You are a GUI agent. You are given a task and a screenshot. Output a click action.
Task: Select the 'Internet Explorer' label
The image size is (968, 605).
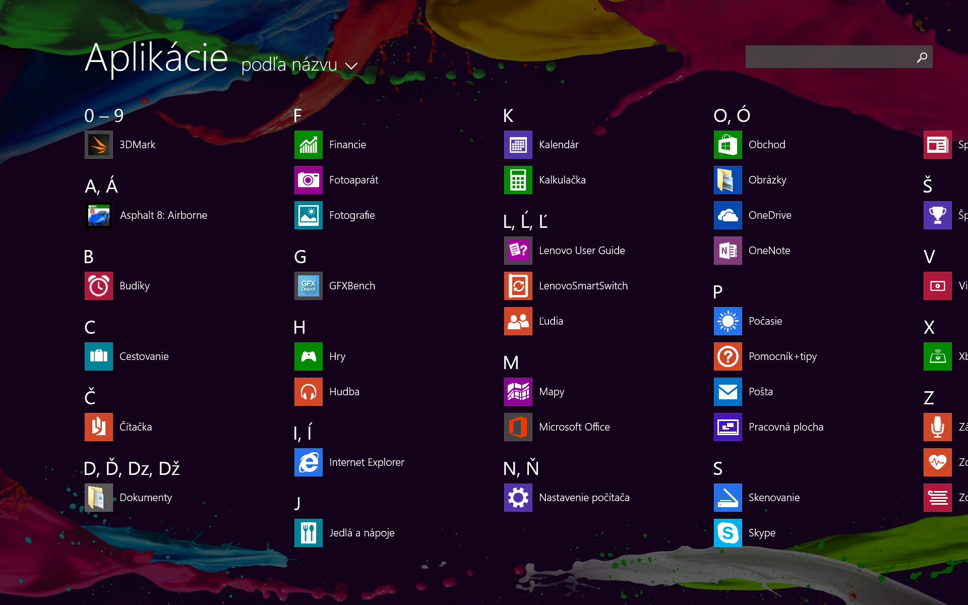pyautogui.click(x=367, y=462)
